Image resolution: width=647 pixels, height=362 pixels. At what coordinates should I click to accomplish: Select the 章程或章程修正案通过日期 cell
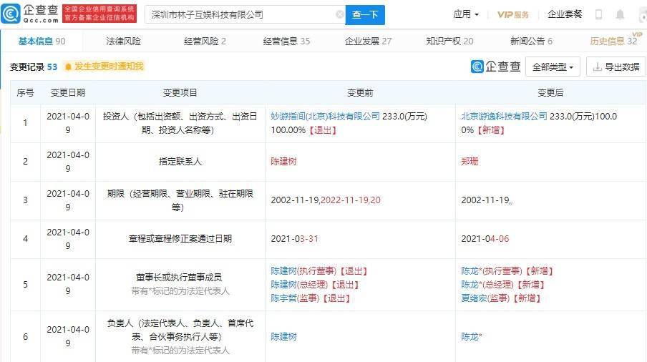pyautogui.click(x=180, y=239)
